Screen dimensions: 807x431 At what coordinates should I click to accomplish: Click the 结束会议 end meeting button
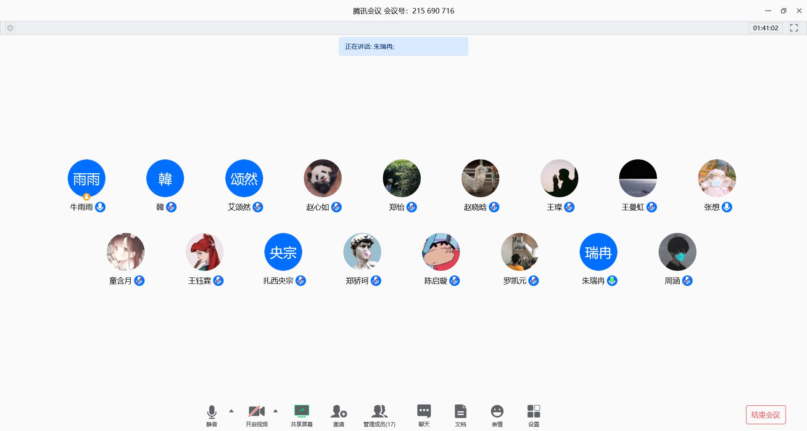tap(765, 415)
